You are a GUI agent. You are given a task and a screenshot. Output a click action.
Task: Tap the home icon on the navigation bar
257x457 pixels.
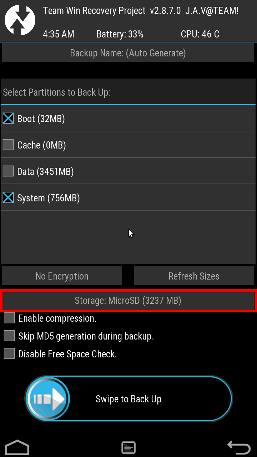17,447
